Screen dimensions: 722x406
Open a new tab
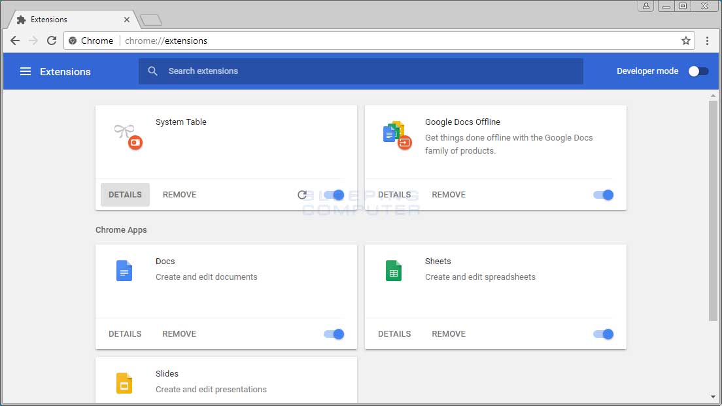click(151, 20)
